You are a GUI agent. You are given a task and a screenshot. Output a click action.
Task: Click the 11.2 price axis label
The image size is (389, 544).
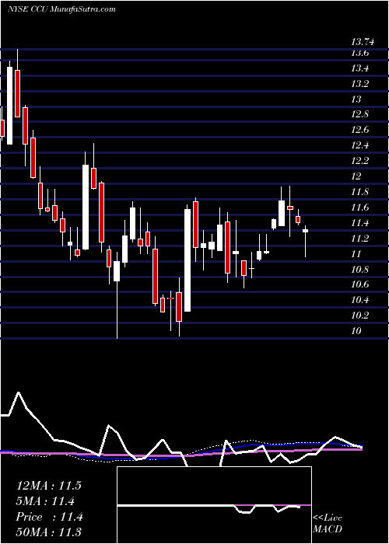coord(359,239)
